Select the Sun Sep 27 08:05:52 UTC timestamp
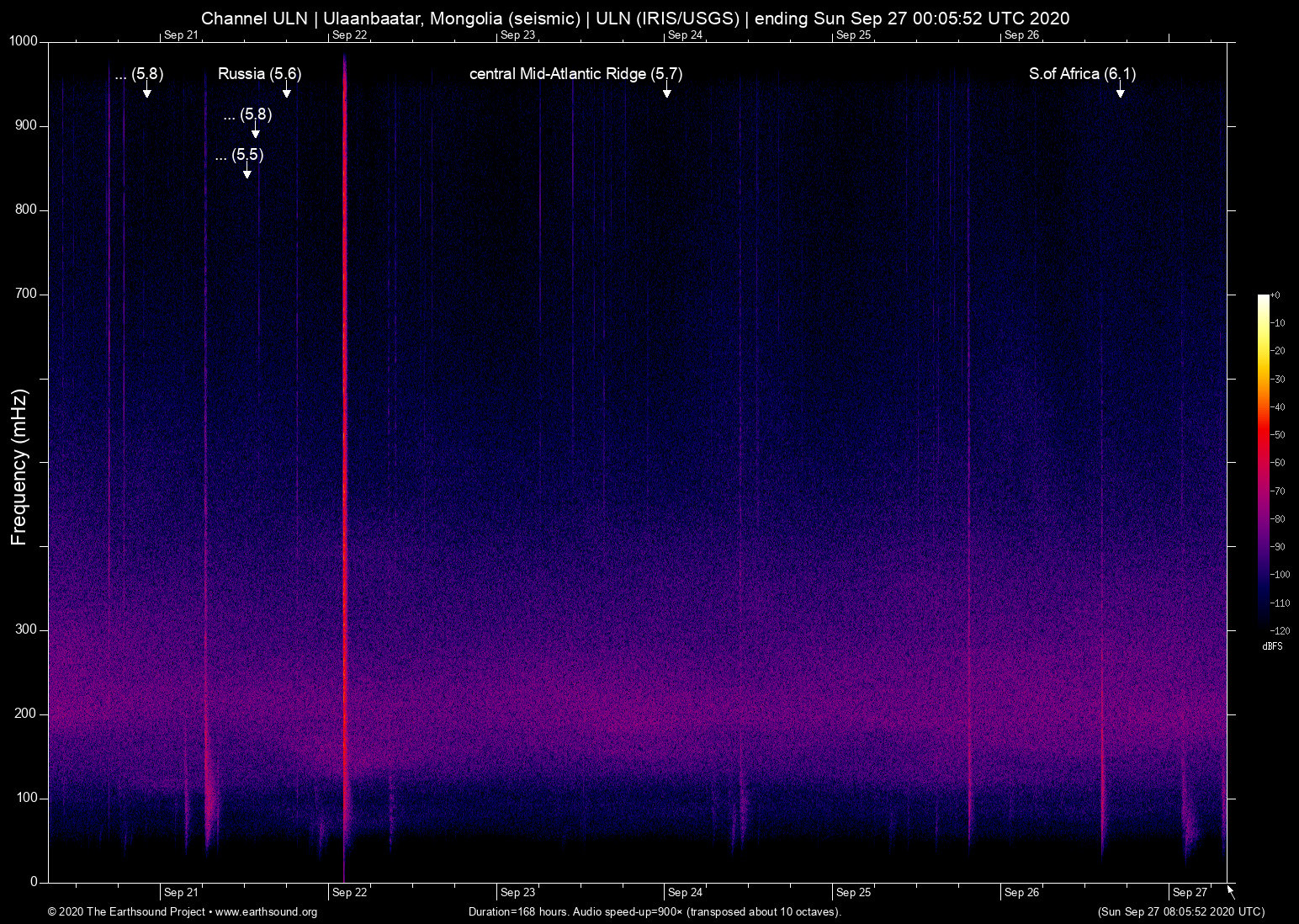The height and width of the screenshot is (924, 1299). pos(1180,912)
